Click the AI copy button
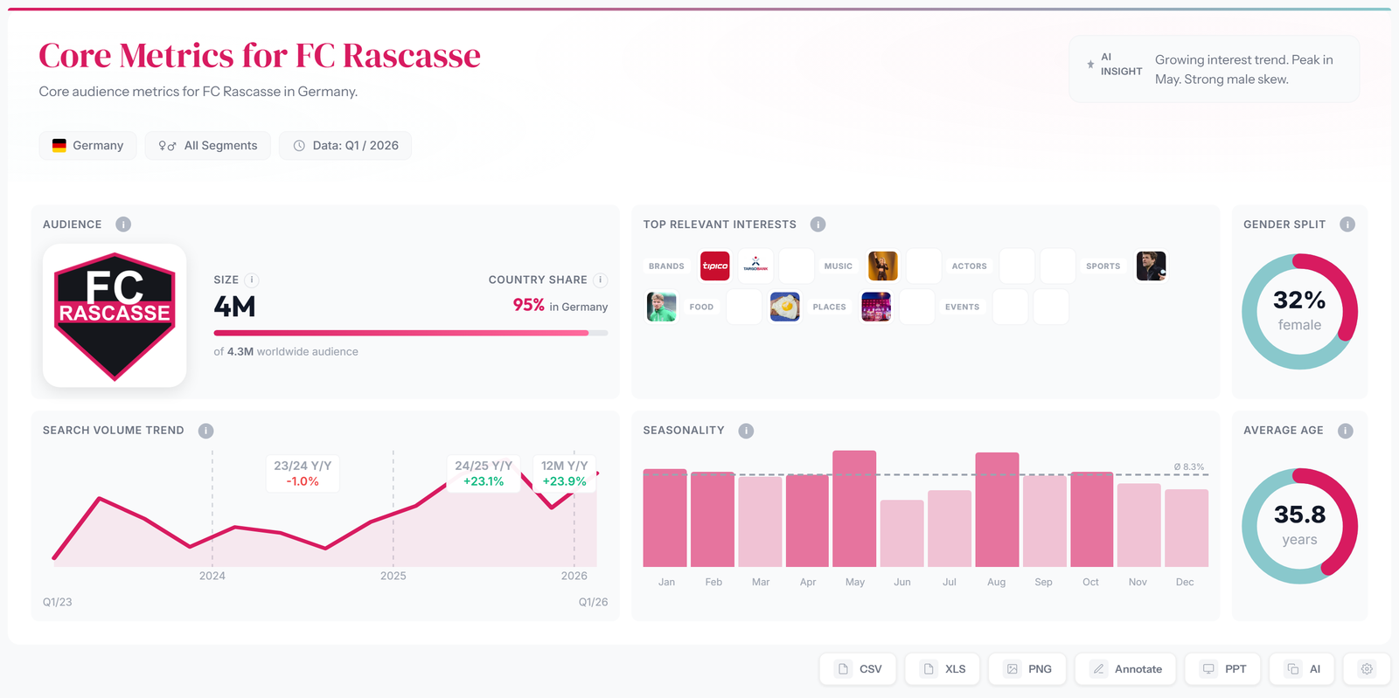The image size is (1399, 698). pos(1302,669)
